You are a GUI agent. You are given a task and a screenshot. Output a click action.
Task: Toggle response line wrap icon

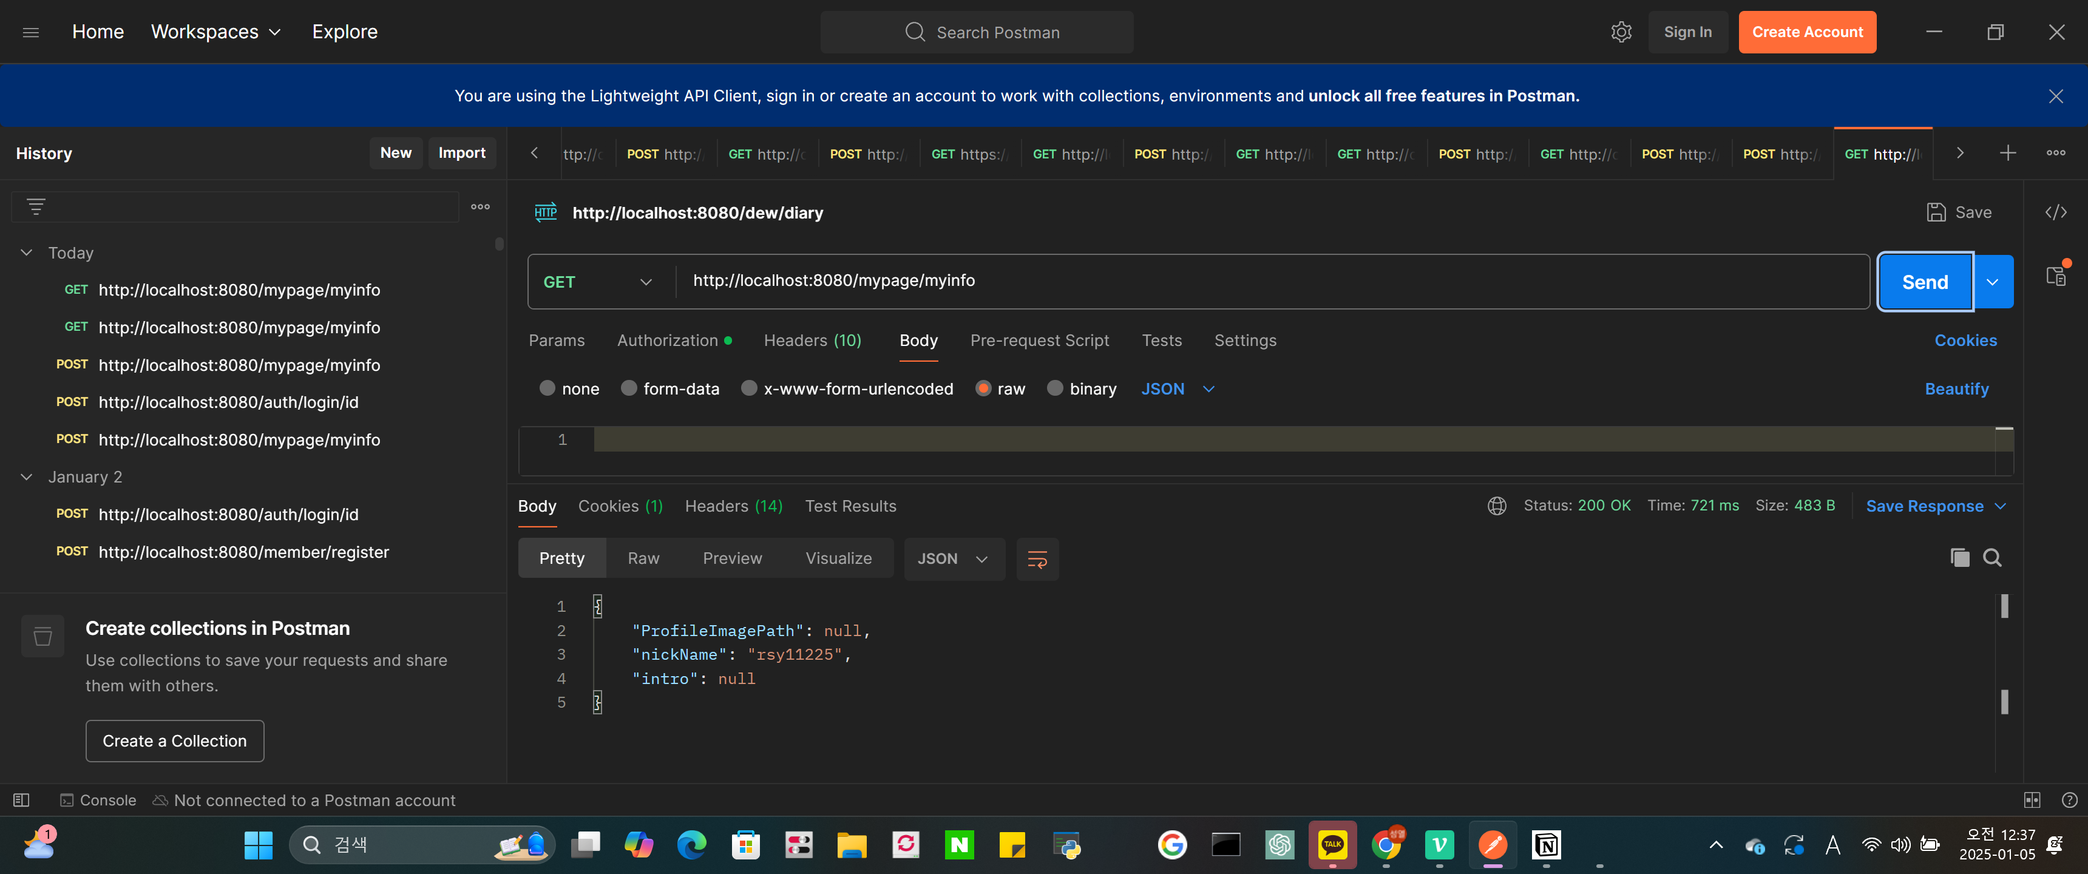[1037, 558]
